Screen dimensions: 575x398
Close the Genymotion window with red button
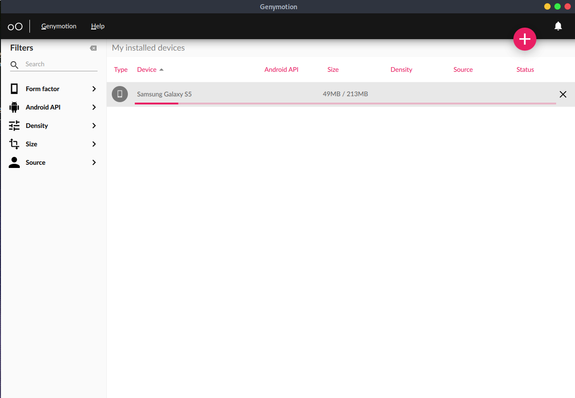click(568, 6)
